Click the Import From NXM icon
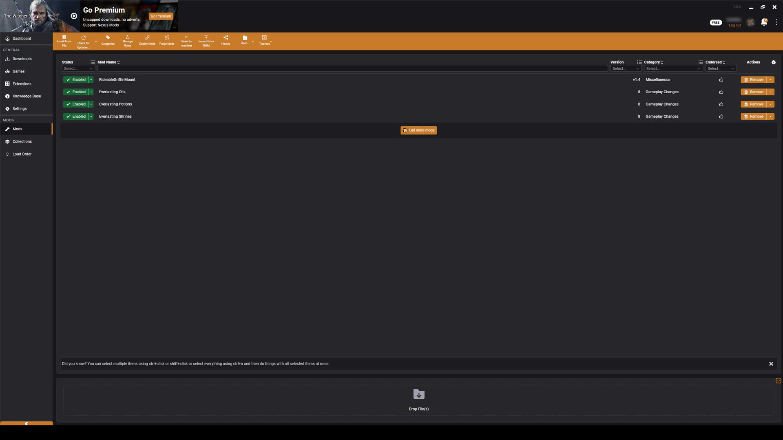783x440 pixels. coord(206,41)
